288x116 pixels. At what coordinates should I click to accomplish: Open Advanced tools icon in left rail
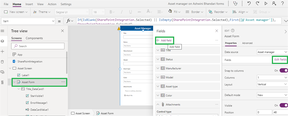2,82
